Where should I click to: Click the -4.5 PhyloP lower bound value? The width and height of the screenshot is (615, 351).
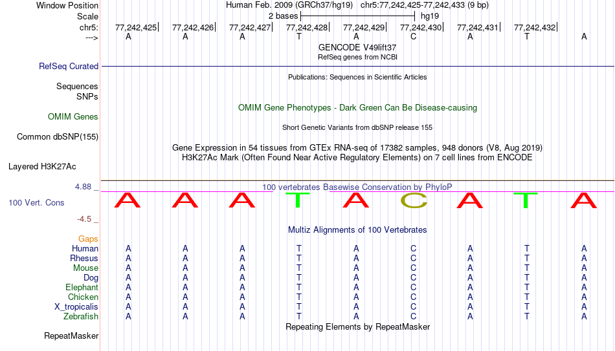(x=84, y=219)
